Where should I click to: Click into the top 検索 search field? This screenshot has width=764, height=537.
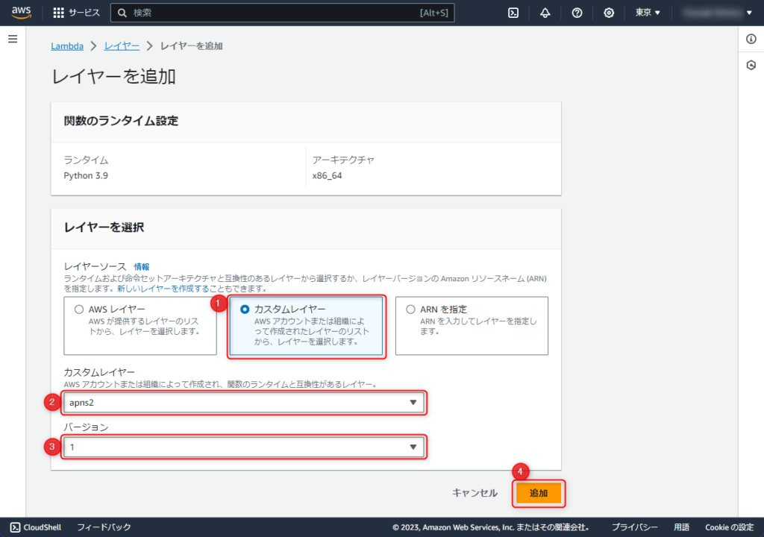283,13
